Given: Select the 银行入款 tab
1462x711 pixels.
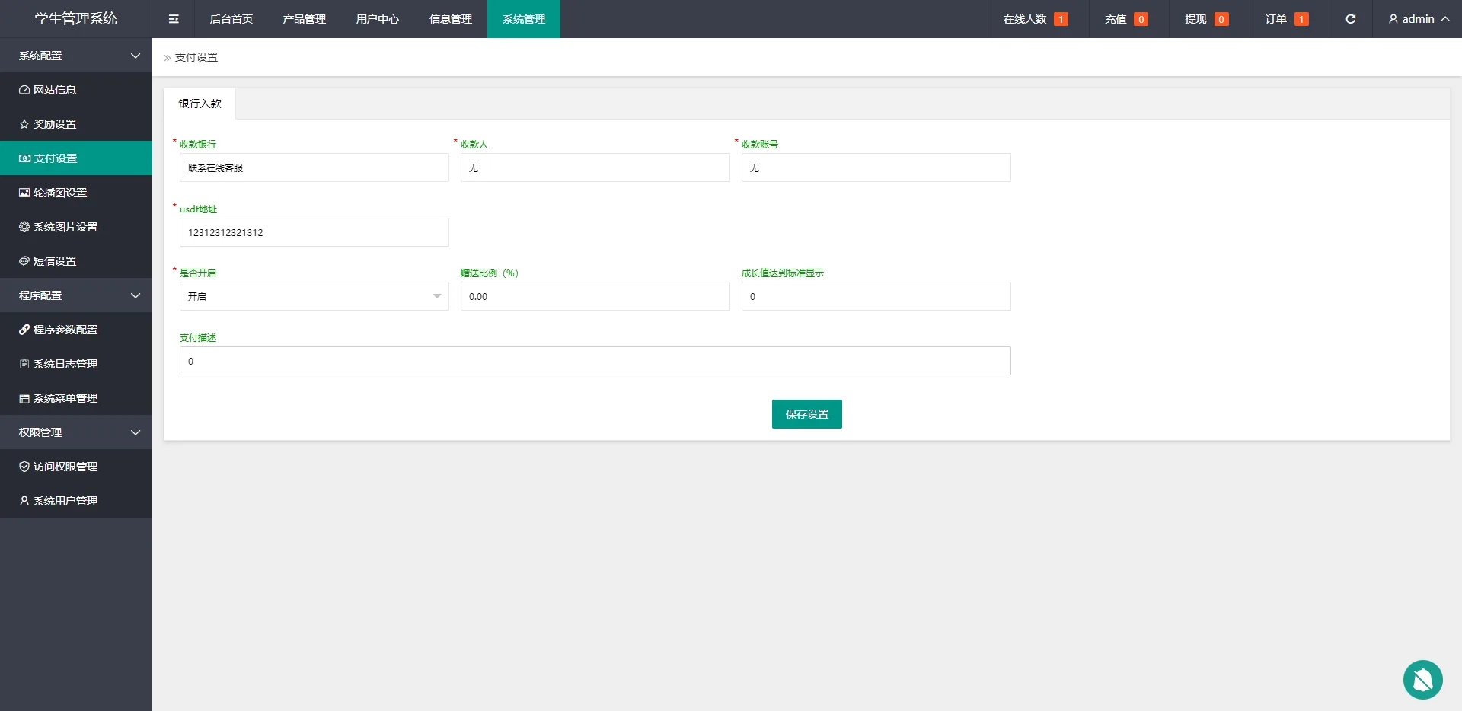Looking at the screenshot, I should (x=200, y=104).
